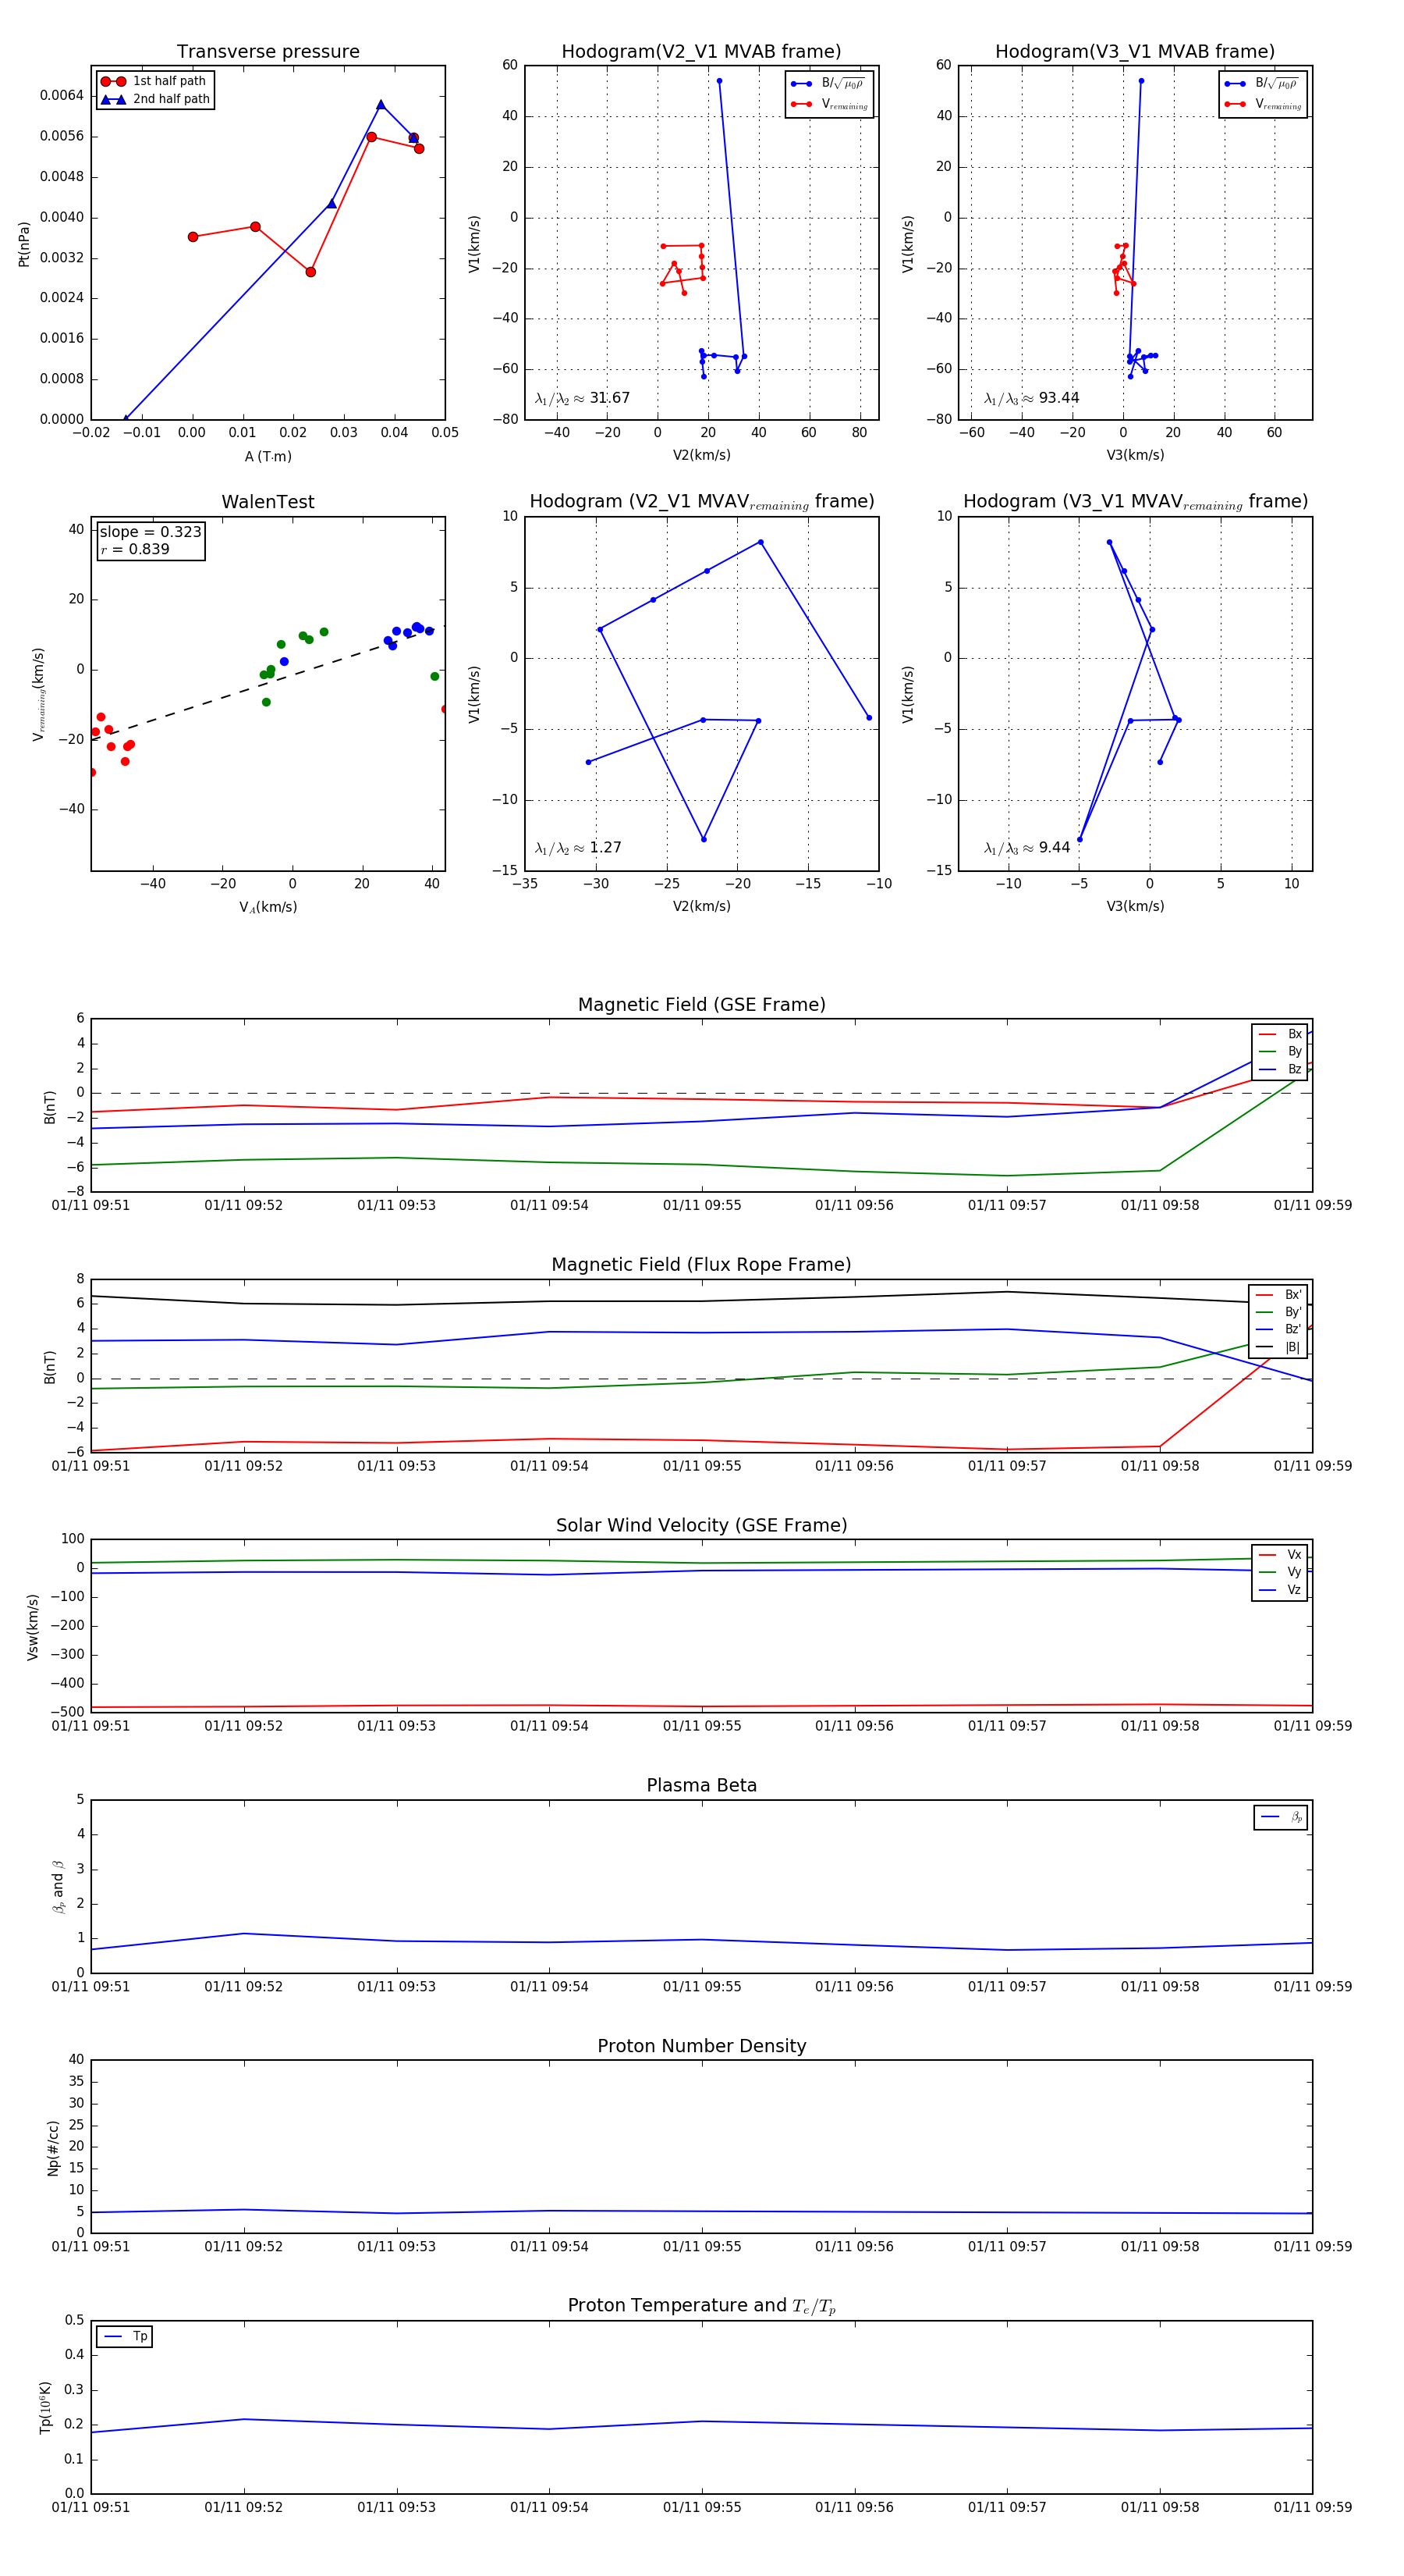Click the 'WalenTest' plot title

tap(268, 502)
